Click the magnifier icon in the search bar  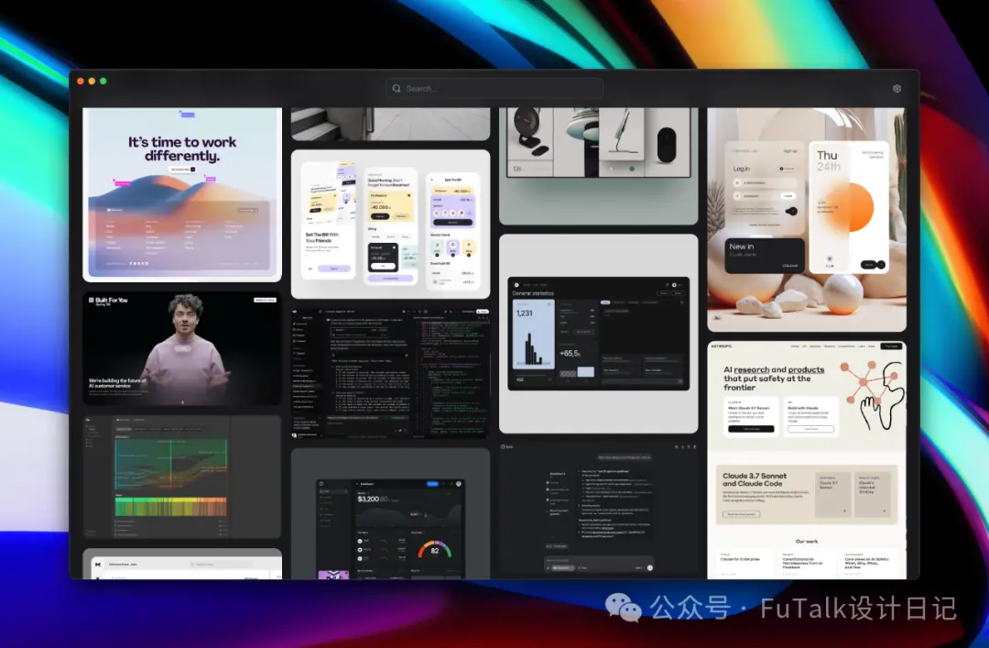[x=397, y=88]
